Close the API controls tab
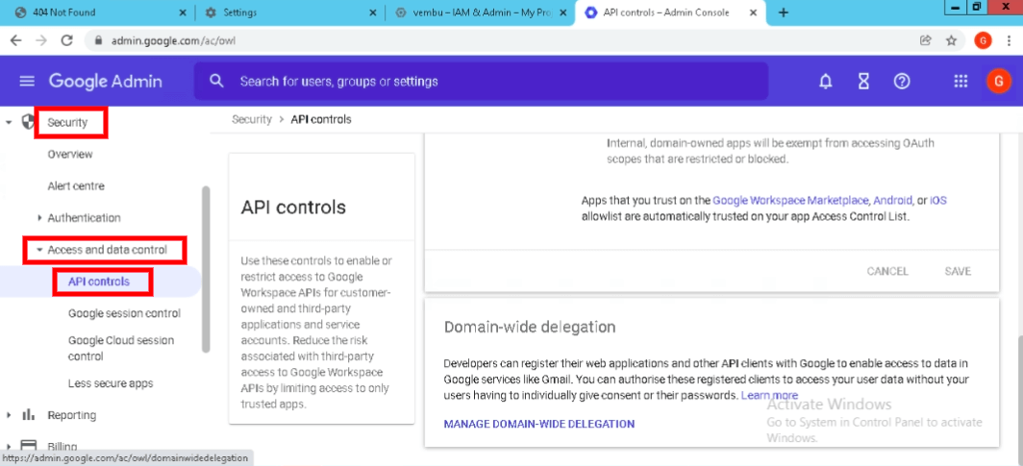This screenshot has width=1023, height=466. 753,13
